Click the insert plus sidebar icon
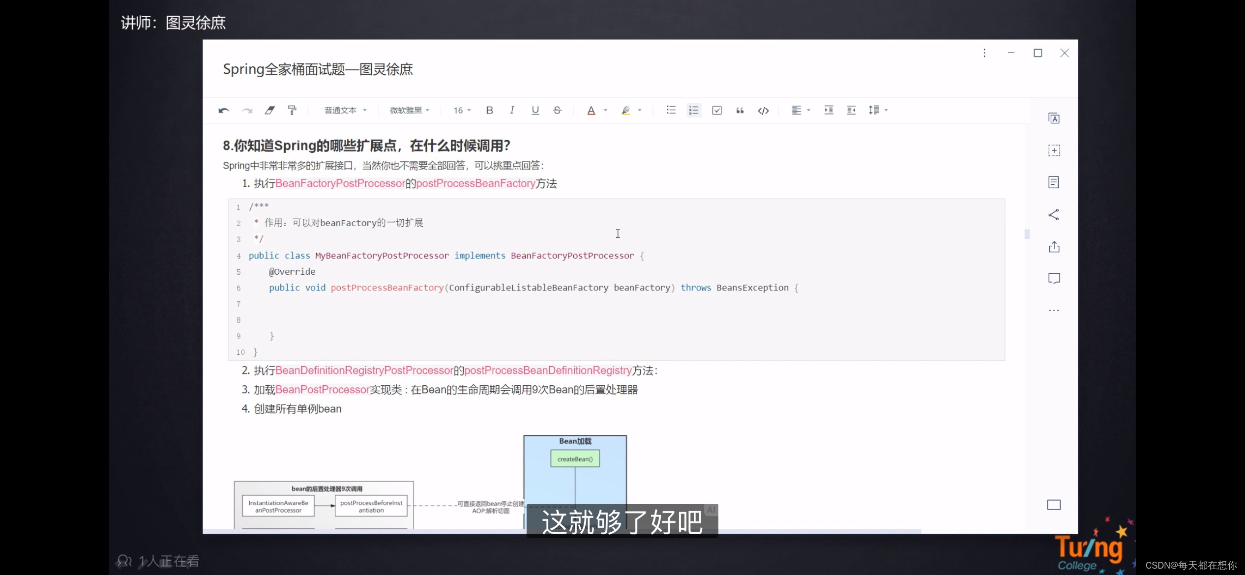The height and width of the screenshot is (575, 1245). coord(1054,150)
